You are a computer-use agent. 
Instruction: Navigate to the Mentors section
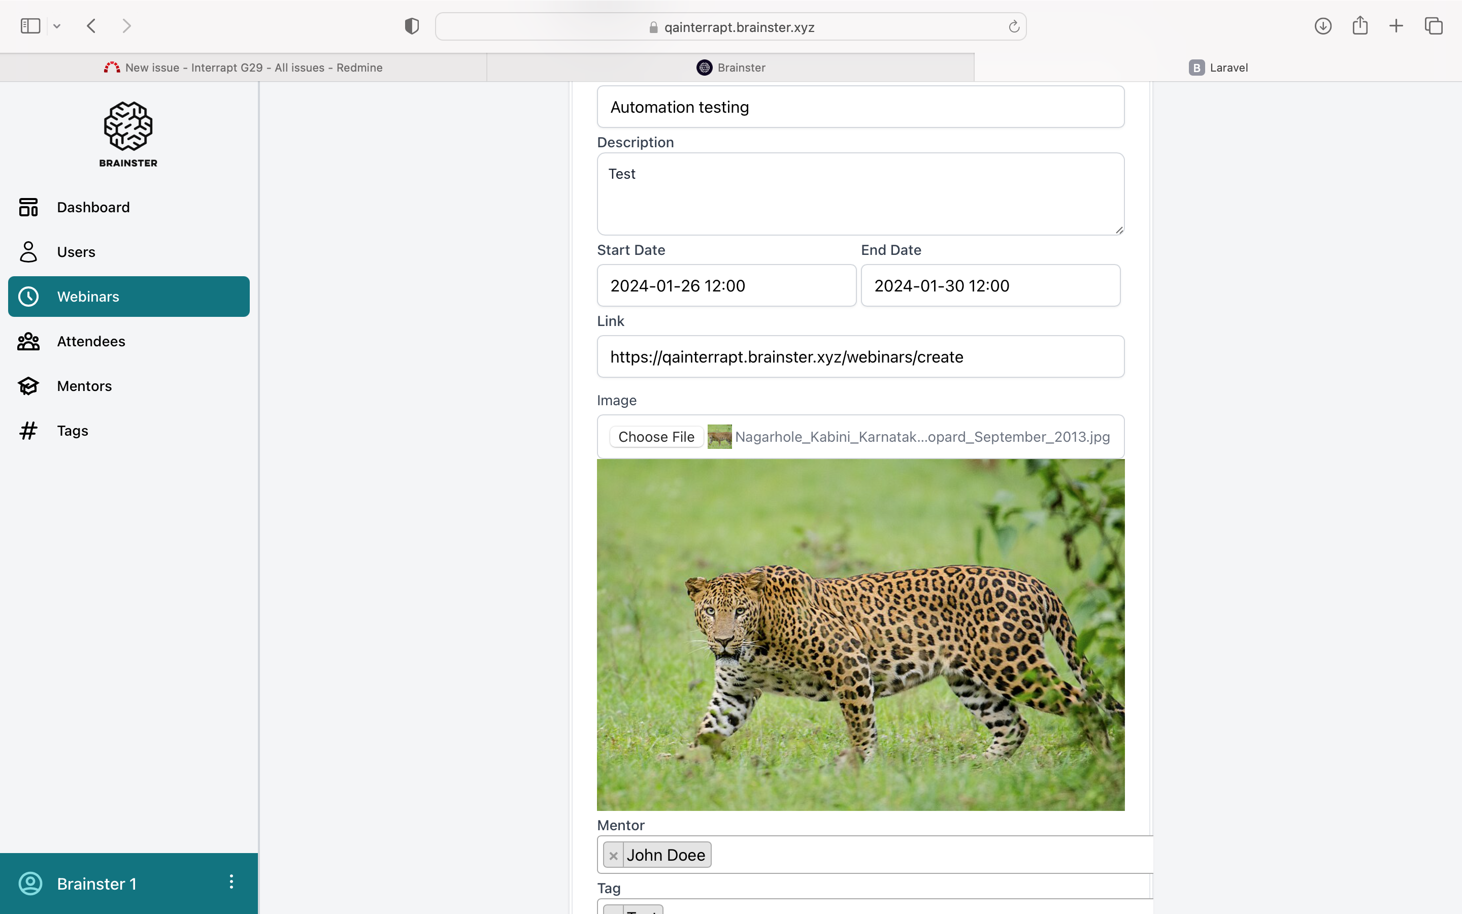point(84,386)
